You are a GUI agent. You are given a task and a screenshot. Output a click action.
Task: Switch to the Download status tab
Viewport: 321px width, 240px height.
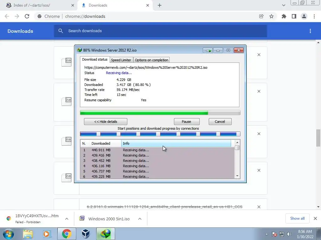pyautogui.click(x=95, y=59)
